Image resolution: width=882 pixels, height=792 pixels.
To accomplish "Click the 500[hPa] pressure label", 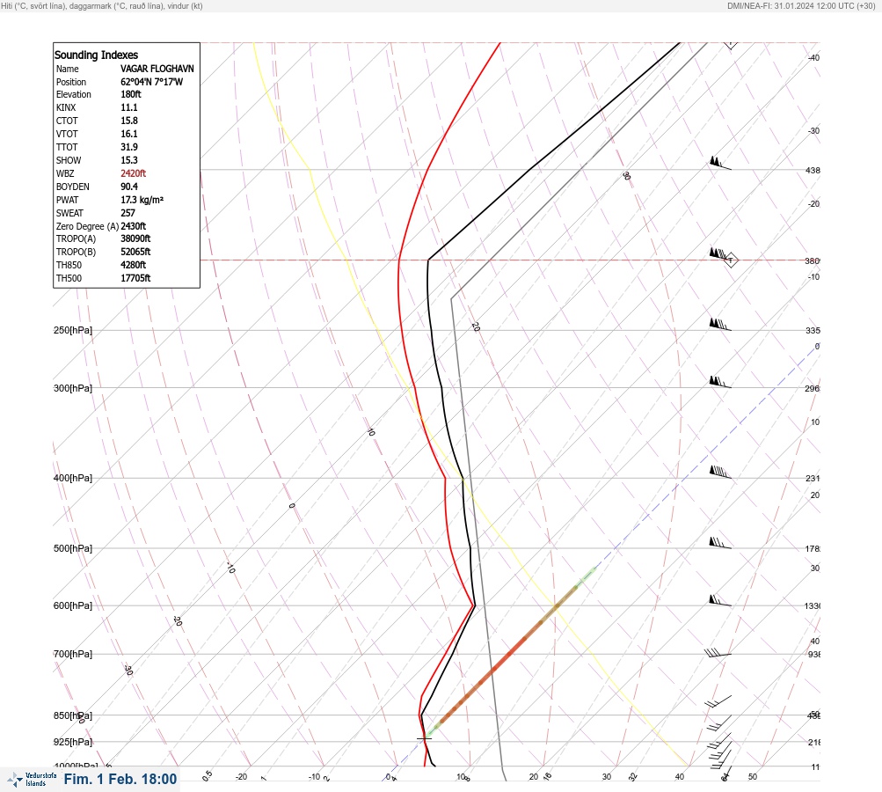I will [73, 548].
